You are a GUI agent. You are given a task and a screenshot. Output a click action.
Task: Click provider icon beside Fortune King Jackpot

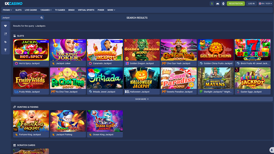17,135
